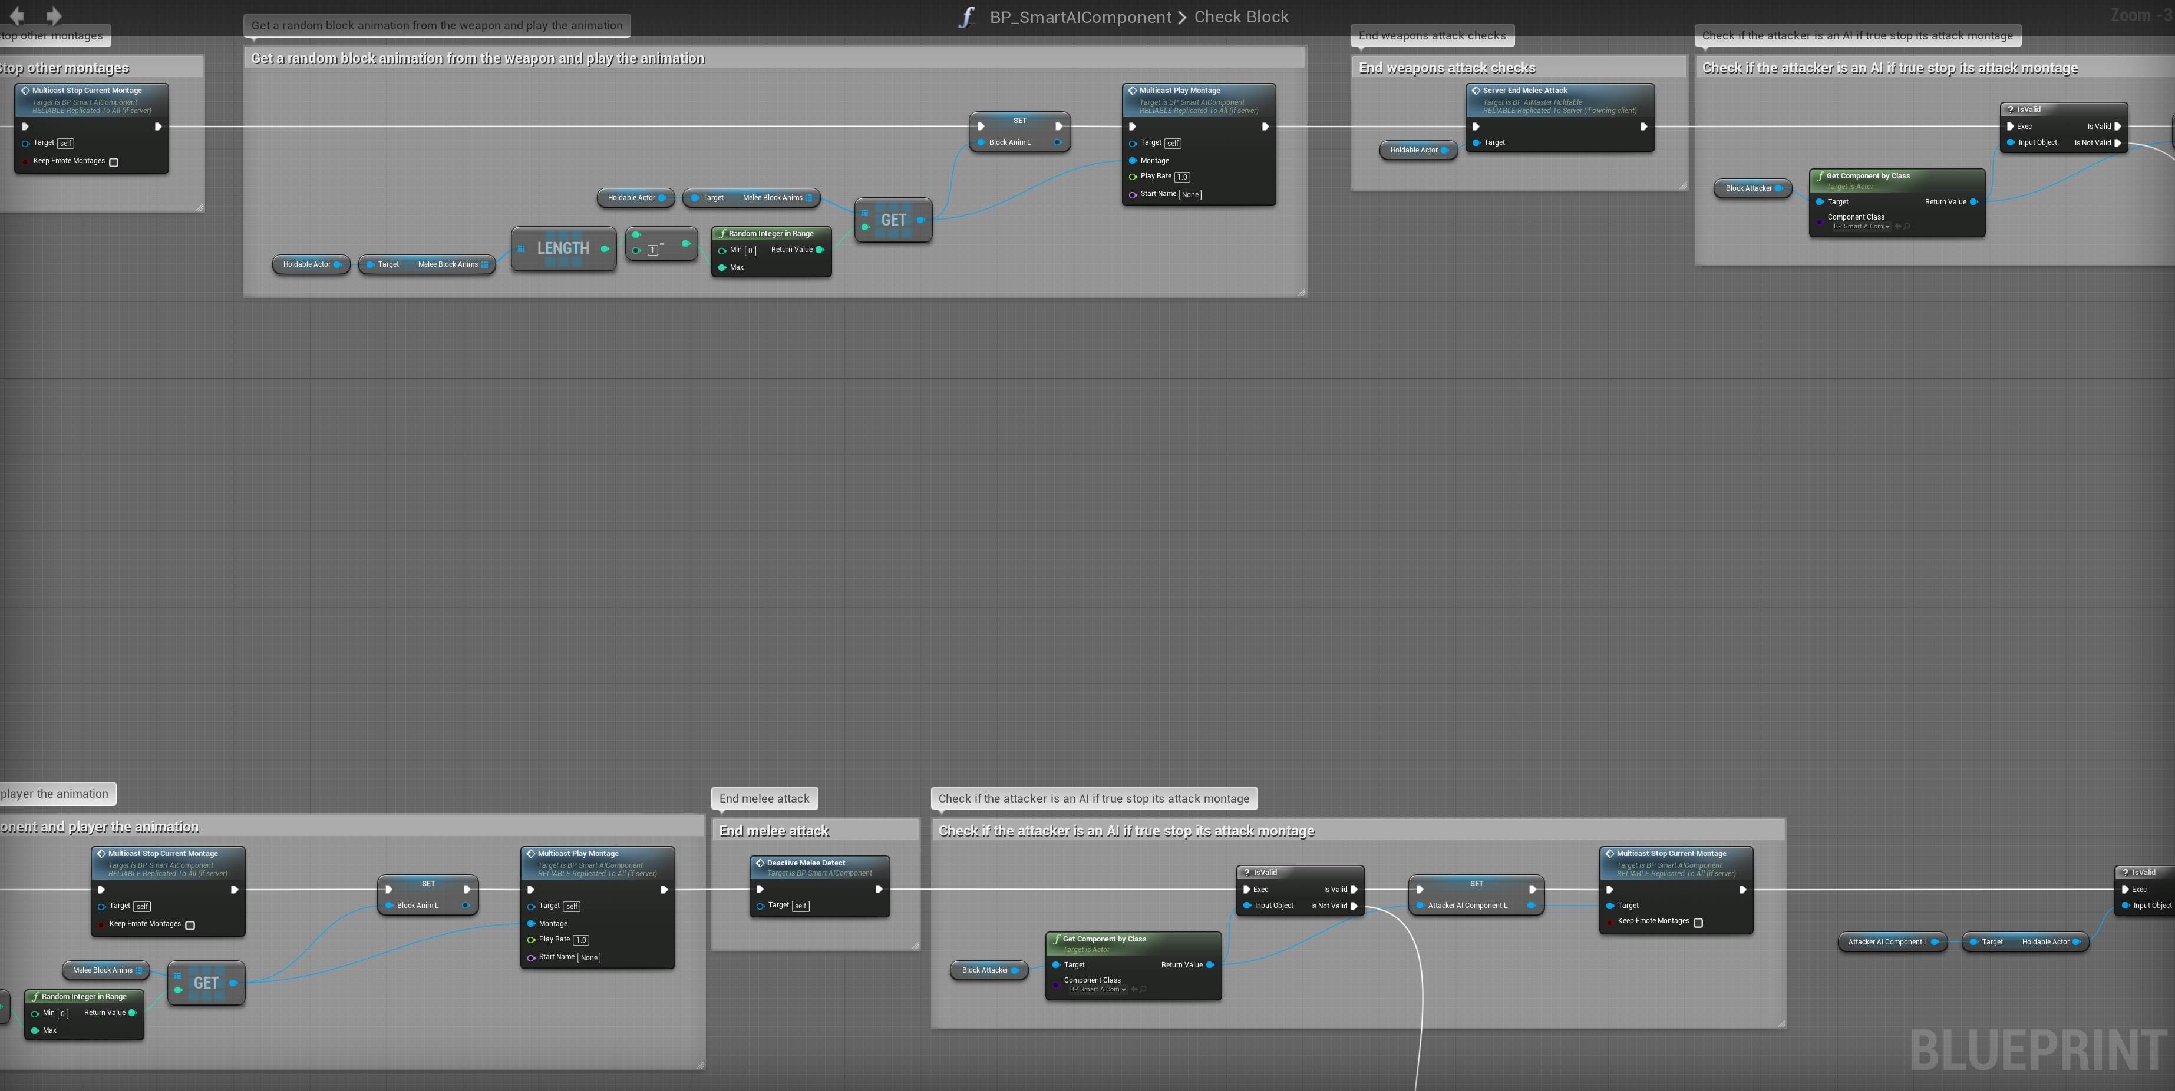Click Play Rate field on upper Multicast Play Montage
Viewport: 2175px width, 1091px height.
(1182, 177)
